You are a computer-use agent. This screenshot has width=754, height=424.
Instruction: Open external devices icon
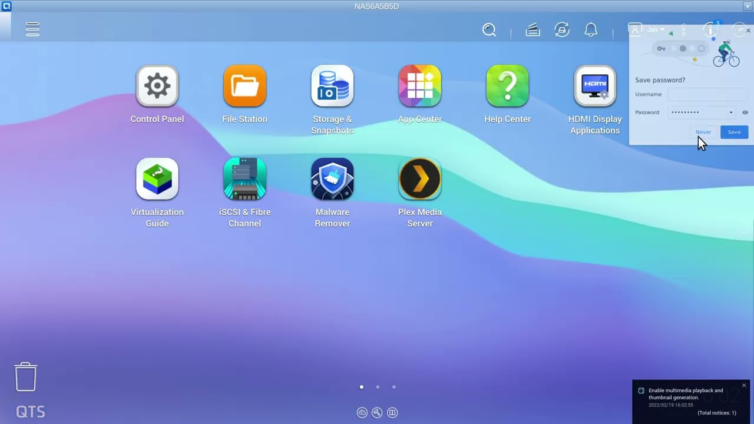(562, 30)
